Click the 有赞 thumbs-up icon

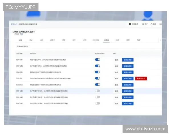coord(152,24)
